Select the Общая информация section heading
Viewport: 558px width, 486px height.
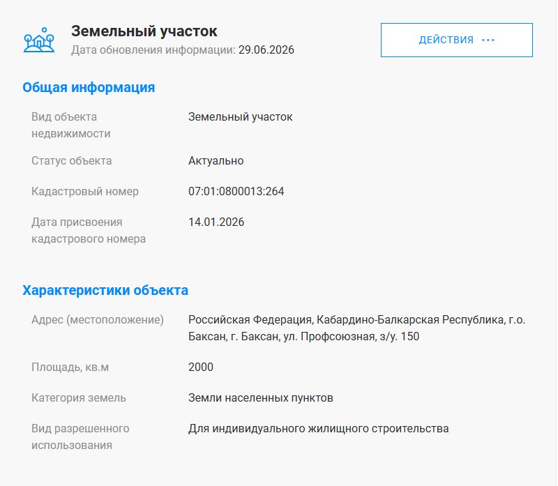89,87
